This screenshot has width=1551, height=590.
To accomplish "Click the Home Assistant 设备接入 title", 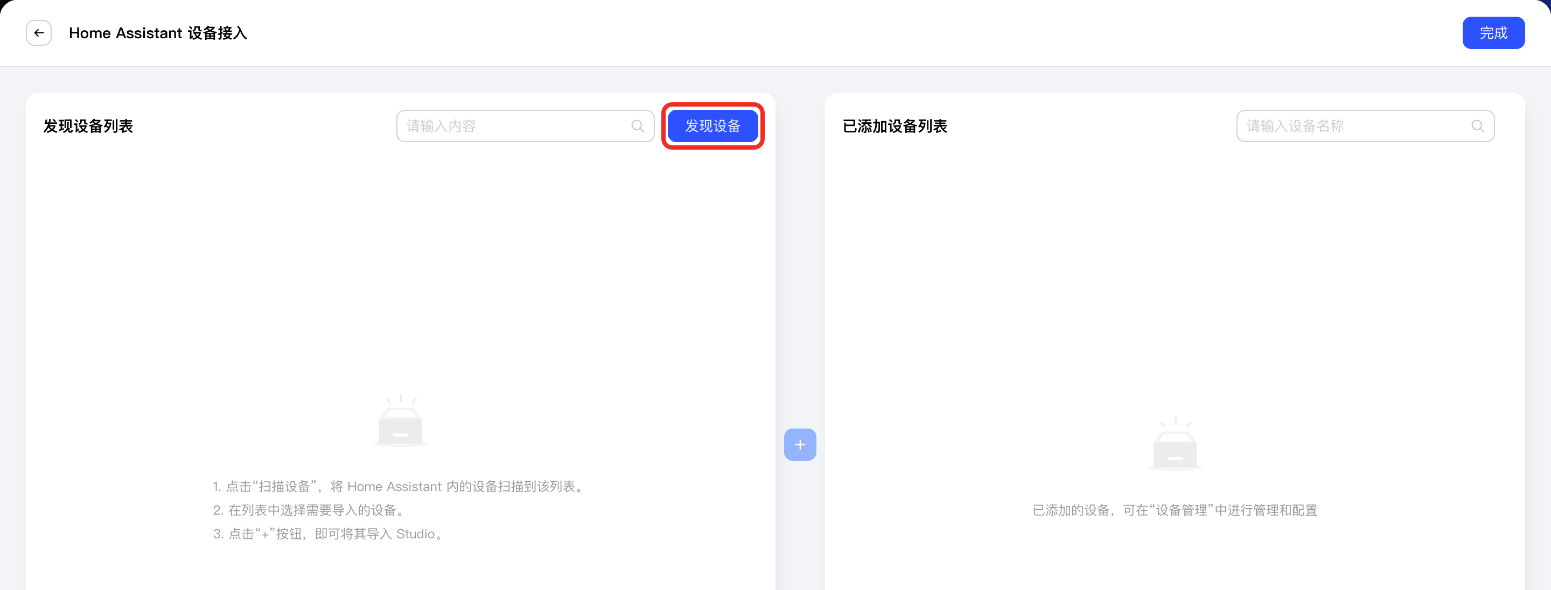I will tap(158, 32).
